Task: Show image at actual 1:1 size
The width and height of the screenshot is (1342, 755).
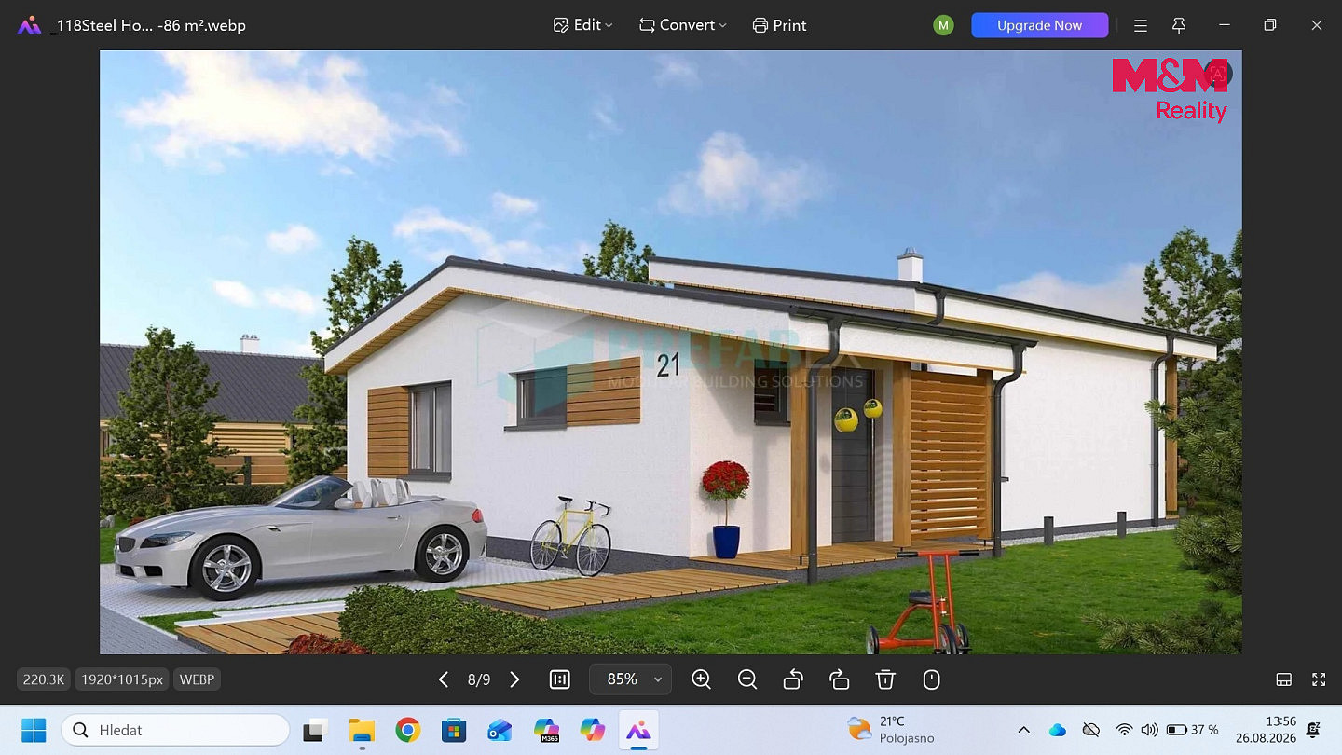Action: click(560, 679)
